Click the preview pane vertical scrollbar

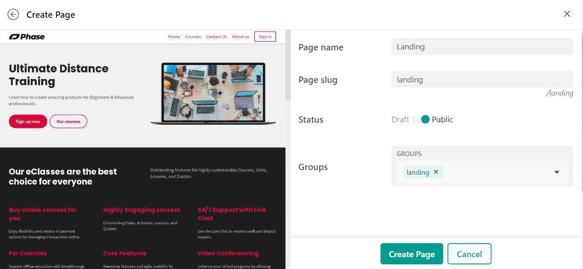click(x=288, y=65)
